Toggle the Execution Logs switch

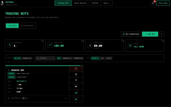click(x=24, y=98)
